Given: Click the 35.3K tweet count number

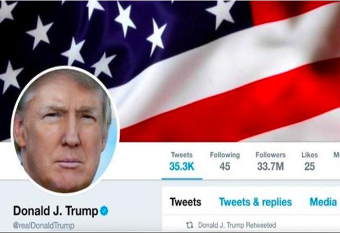Looking at the screenshot, I should click(182, 167).
